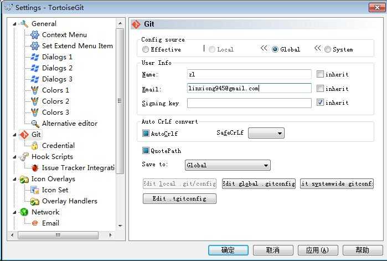Click the Network globe icon
Viewport: 387px width, 261px height.
click(24, 212)
